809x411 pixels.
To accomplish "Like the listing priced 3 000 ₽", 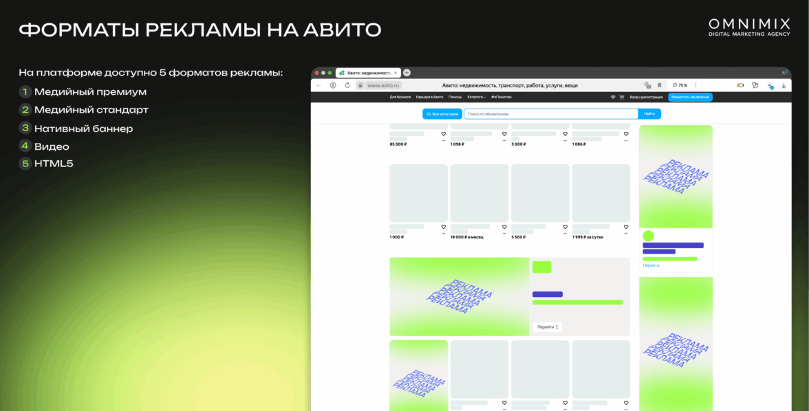I will (x=565, y=134).
